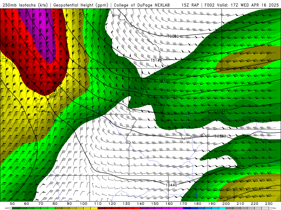Click the '250mb Isotachs (kts)' title text
Image resolution: width=281 pixels, height=210 pixels.
pos(25,5)
